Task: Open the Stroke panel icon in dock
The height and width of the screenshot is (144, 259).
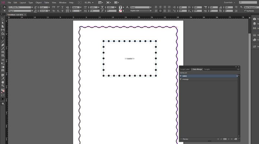Action: coord(254,35)
